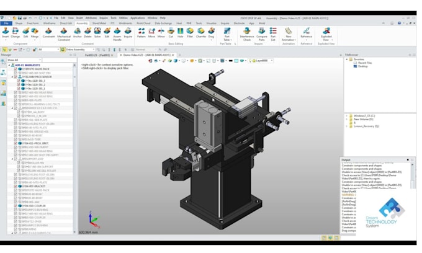This screenshot has height=253, width=422.
Task: Select the Chamfer tool
Action: (x=201, y=33)
